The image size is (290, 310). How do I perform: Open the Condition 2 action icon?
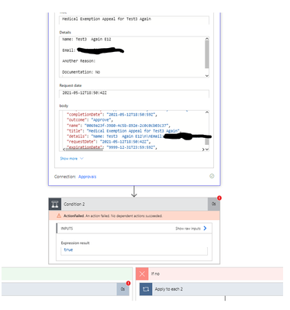point(55,204)
